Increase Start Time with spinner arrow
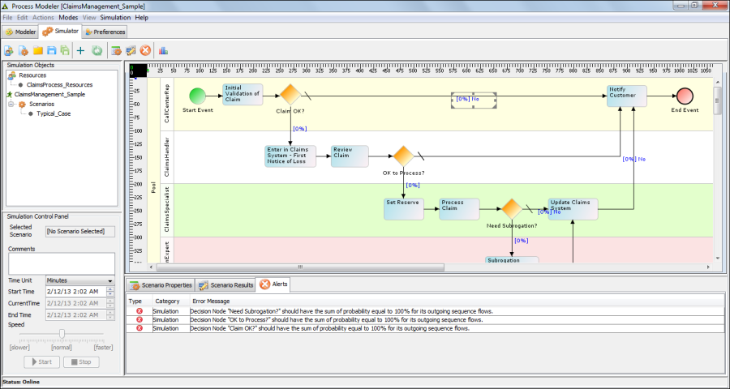The width and height of the screenshot is (730, 389). pos(110,289)
